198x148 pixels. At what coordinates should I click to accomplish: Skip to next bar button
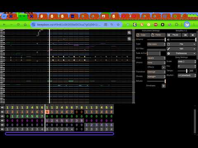[x=193, y=35]
